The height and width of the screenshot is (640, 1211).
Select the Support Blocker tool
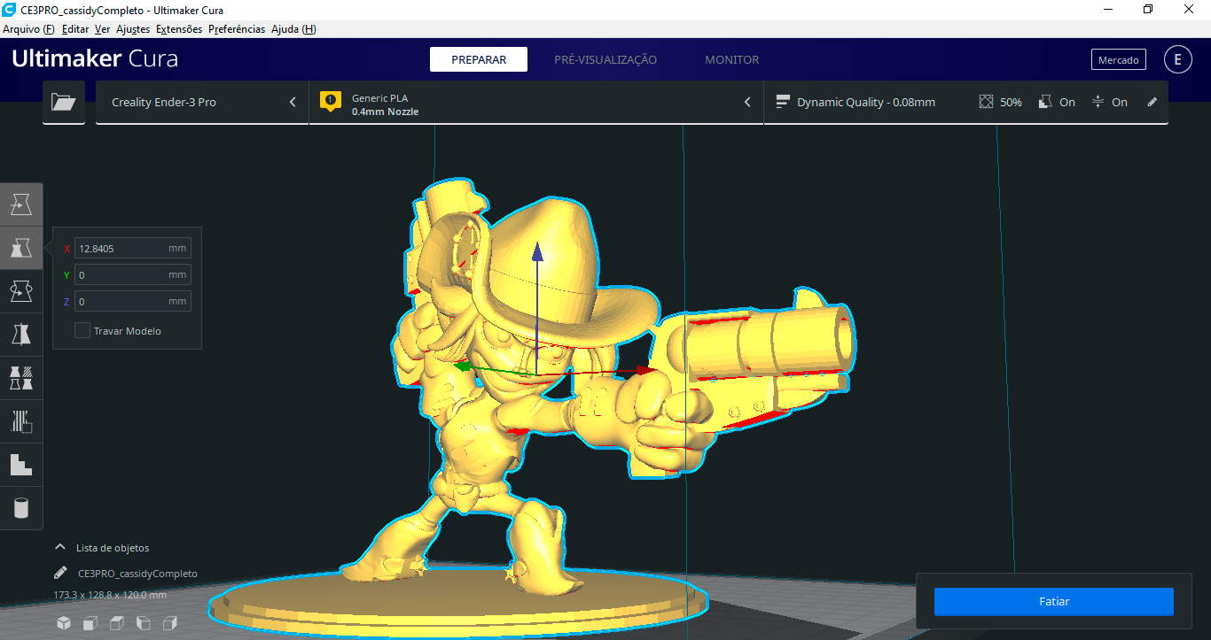coord(21,421)
